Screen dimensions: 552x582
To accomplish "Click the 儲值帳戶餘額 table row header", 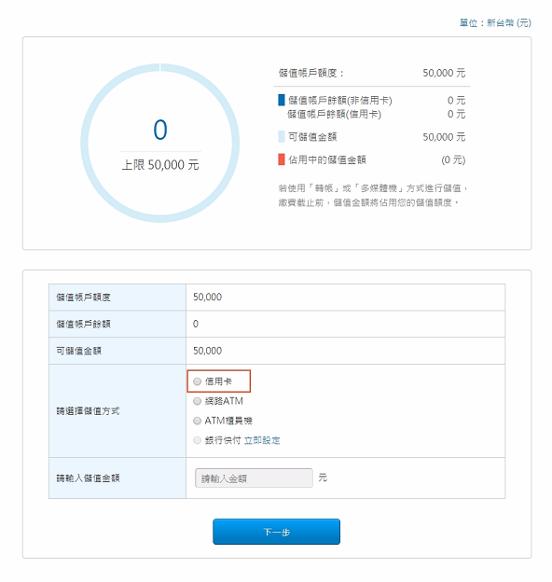I will coord(117,324).
